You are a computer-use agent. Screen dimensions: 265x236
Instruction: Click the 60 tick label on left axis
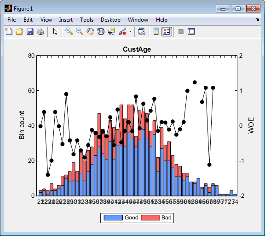31,91
